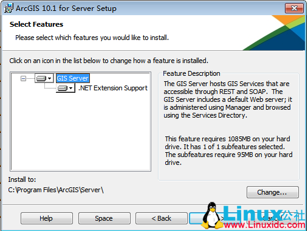Go back with the < Back button
The image size is (308, 231).
tap(162, 218)
